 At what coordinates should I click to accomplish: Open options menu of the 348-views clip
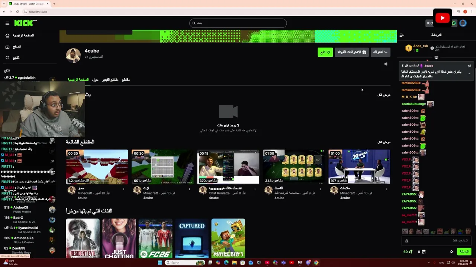pyautogui.click(x=321, y=189)
